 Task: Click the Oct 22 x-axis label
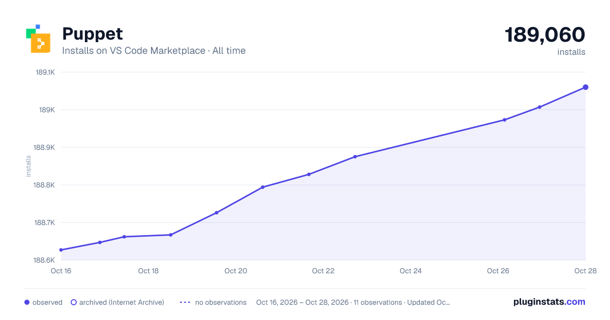point(323,271)
